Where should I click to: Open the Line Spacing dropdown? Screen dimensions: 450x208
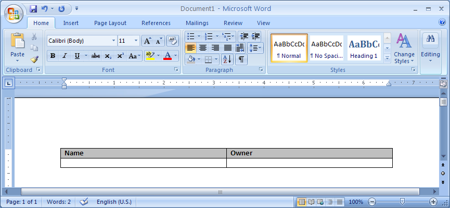(255, 48)
